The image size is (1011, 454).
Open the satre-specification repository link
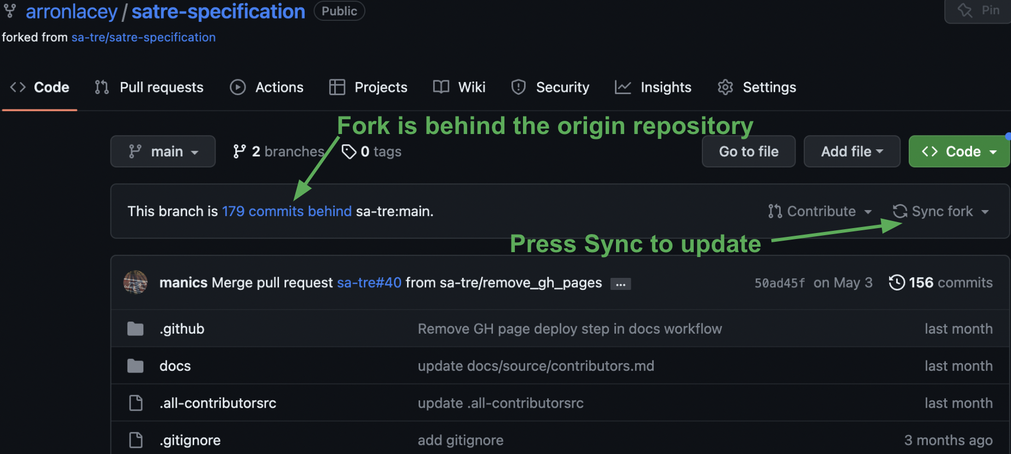coord(218,11)
